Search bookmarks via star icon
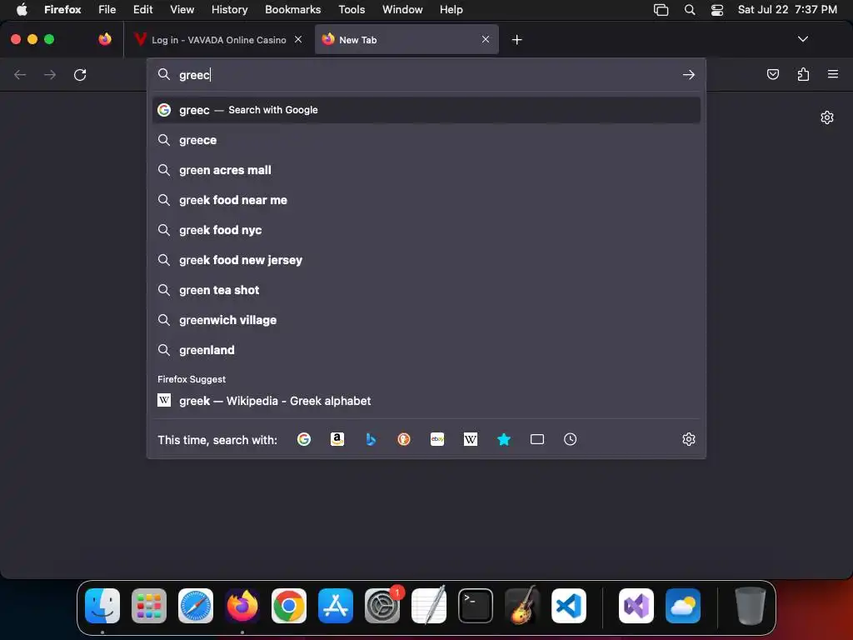The height and width of the screenshot is (640, 853). pos(504,439)
